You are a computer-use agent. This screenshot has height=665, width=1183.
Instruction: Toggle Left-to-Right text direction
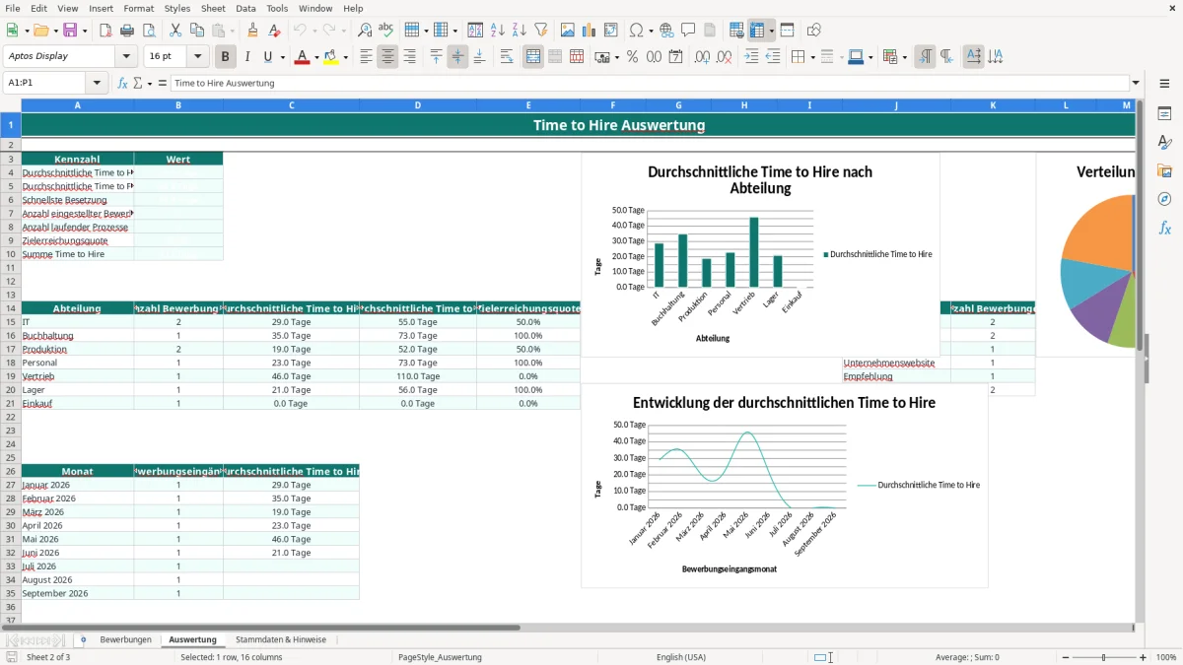click(x=925, y=57)
